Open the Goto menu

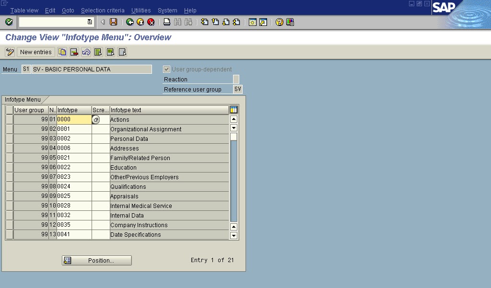point(68,10)
